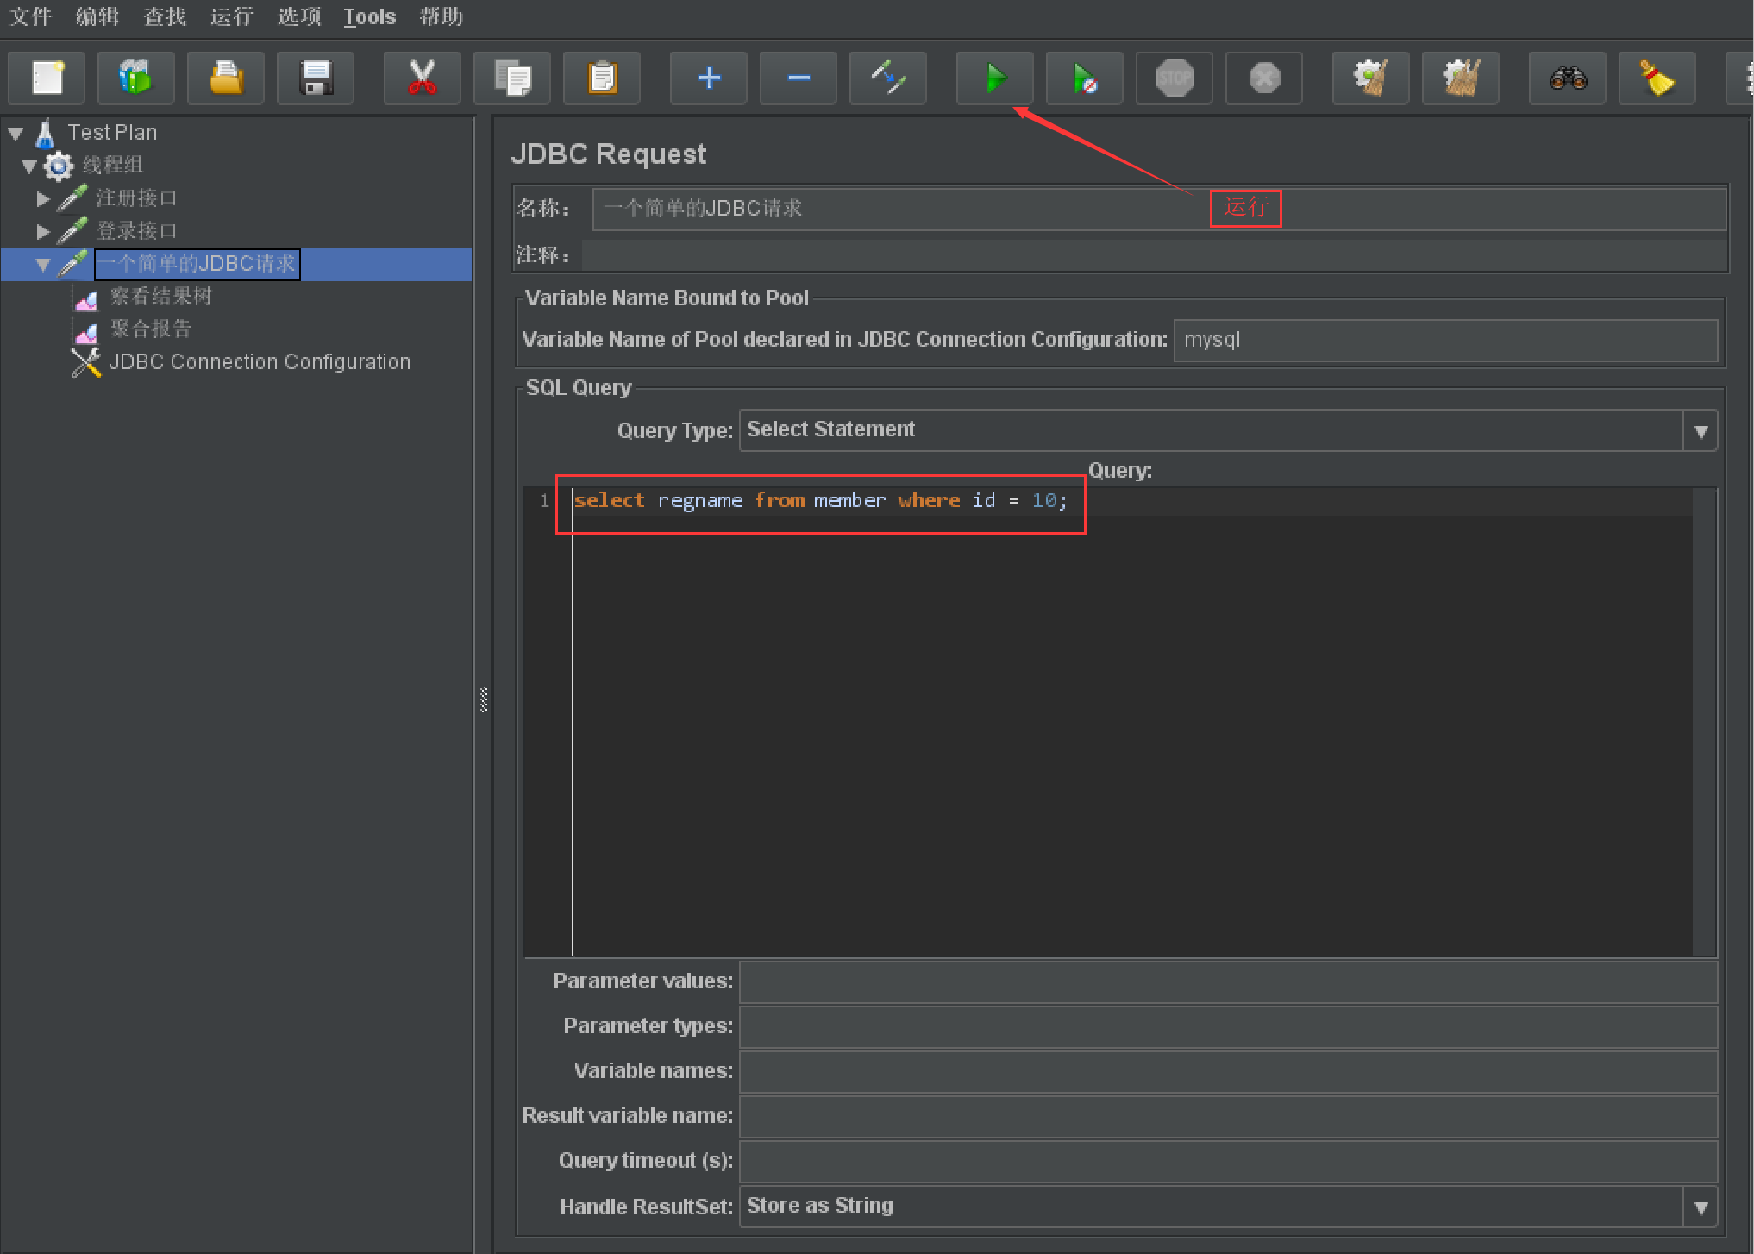The height and width of the screenshot is (1254, 1754).
Task: Click the Save floppy disk icon
Action: (x=316, y=78)
